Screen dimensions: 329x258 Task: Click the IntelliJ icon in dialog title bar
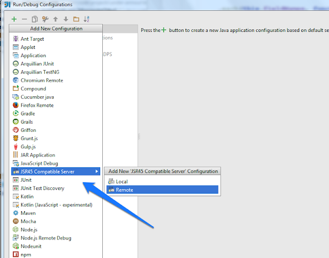pos(7,5)
